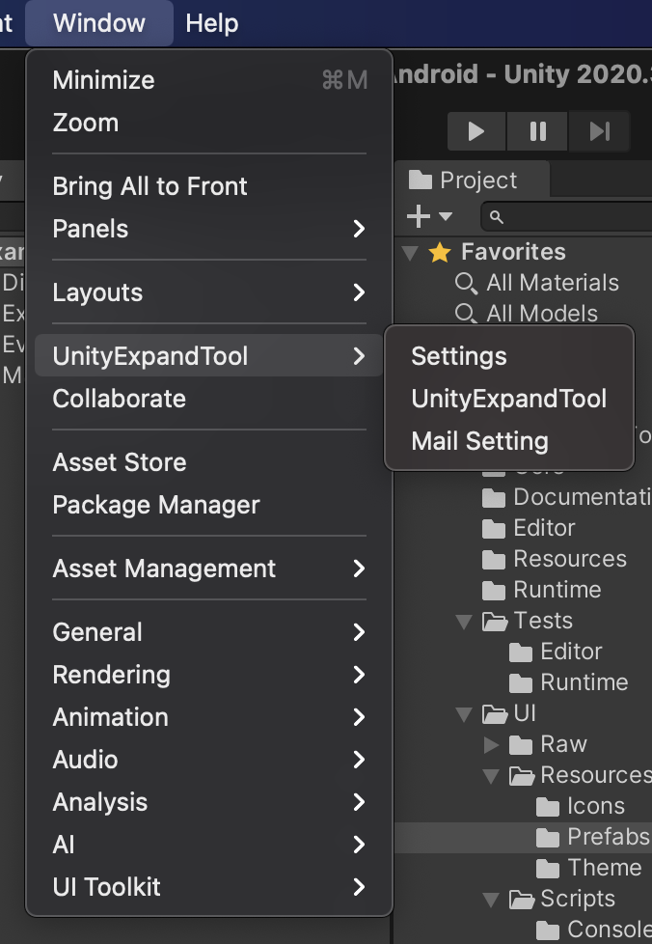Click the plus create-asset icon
The image size is (652, 944).
click(x=419, y=215)
